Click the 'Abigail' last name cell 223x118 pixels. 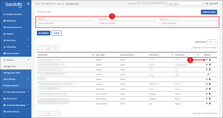coord(178,104)
